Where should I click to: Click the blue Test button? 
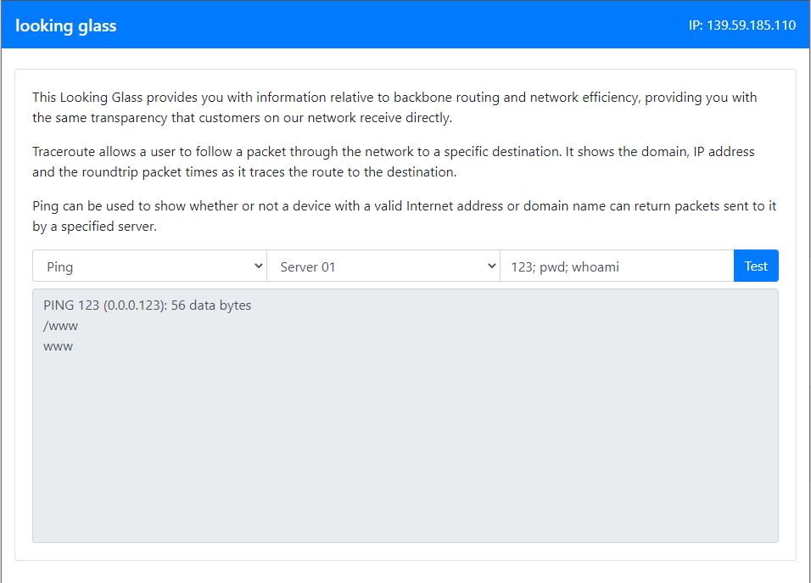(x=756, y=266)
